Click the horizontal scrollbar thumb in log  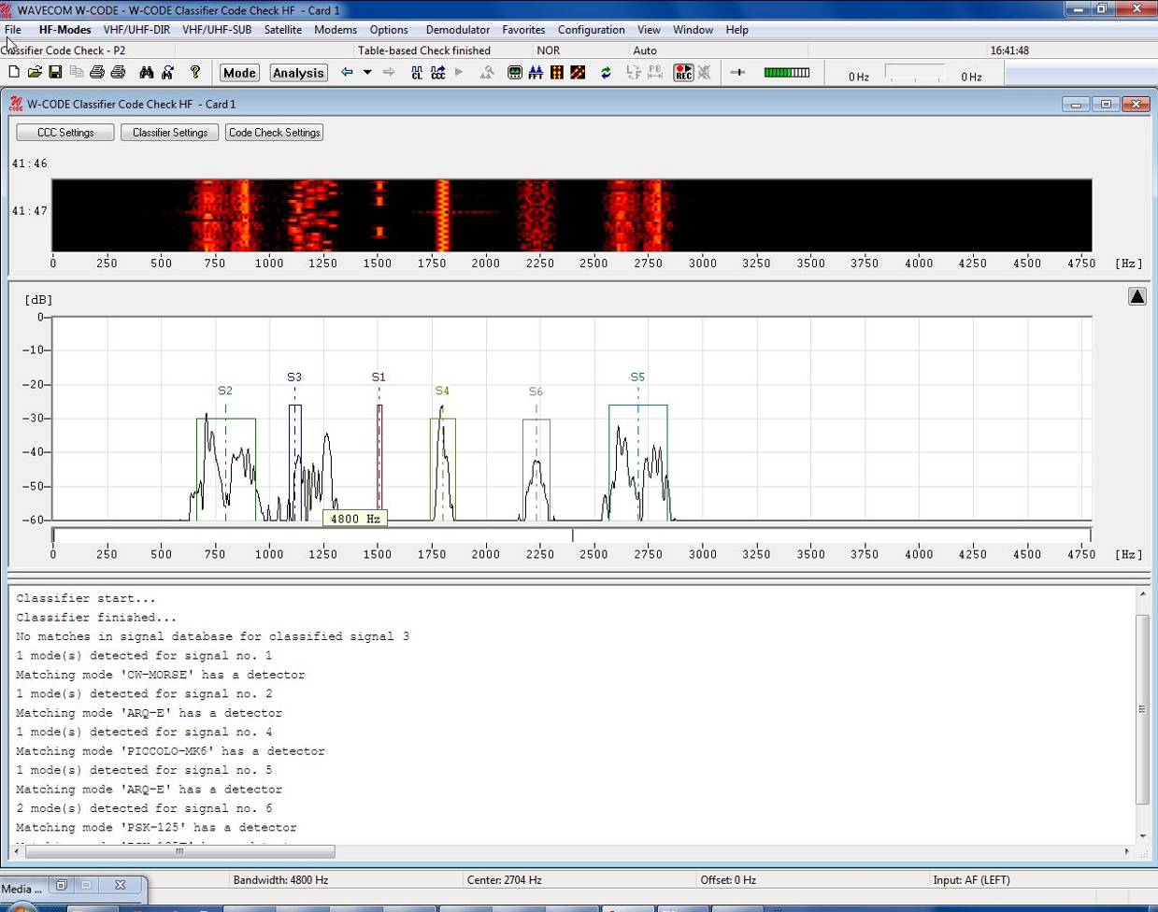click(x=180, y=851)
